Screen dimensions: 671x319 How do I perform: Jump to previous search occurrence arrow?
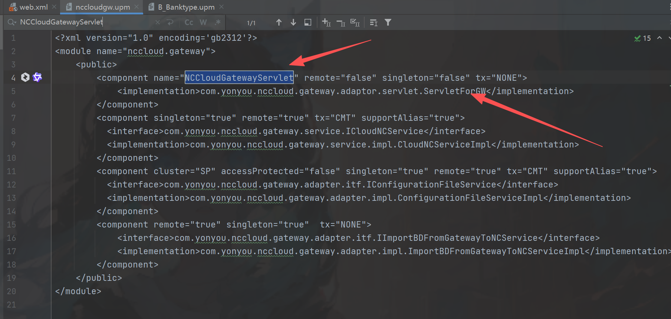point(279,23)
